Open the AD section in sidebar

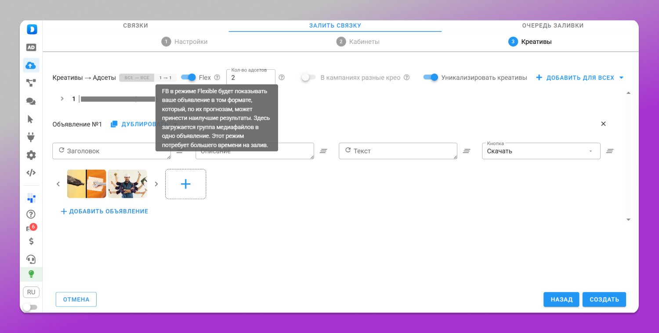coord(31,47)
